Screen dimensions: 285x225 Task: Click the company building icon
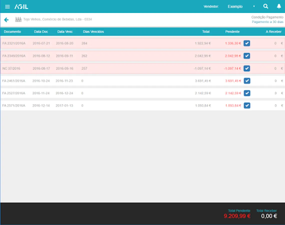(x=18, y=19)
